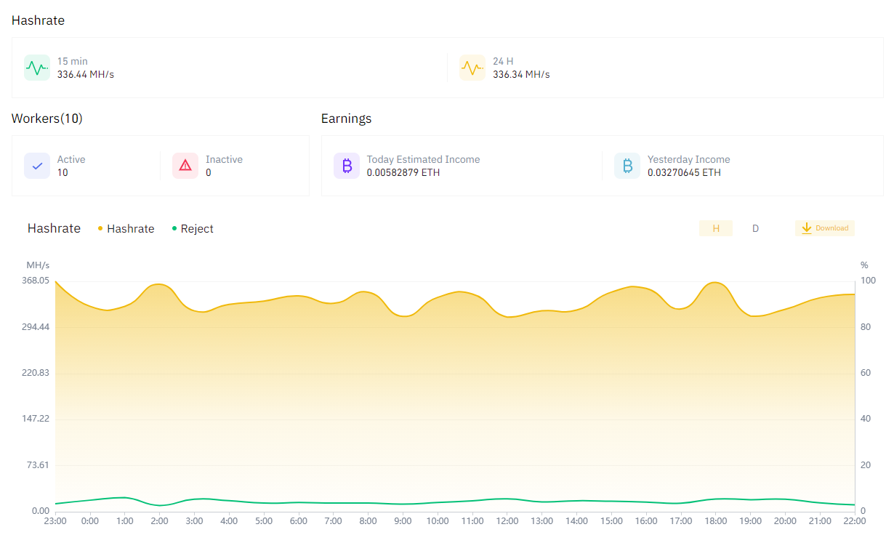Click the 23:00 time axis label

[x=55, y=521]
